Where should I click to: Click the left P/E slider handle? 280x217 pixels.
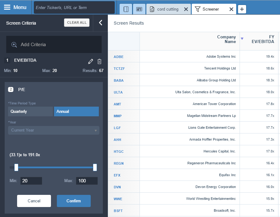pos(16,167)
